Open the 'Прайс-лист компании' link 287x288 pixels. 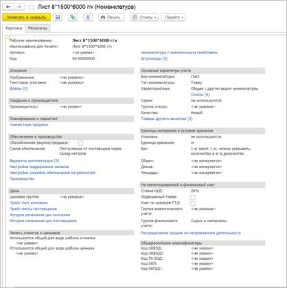29,203
